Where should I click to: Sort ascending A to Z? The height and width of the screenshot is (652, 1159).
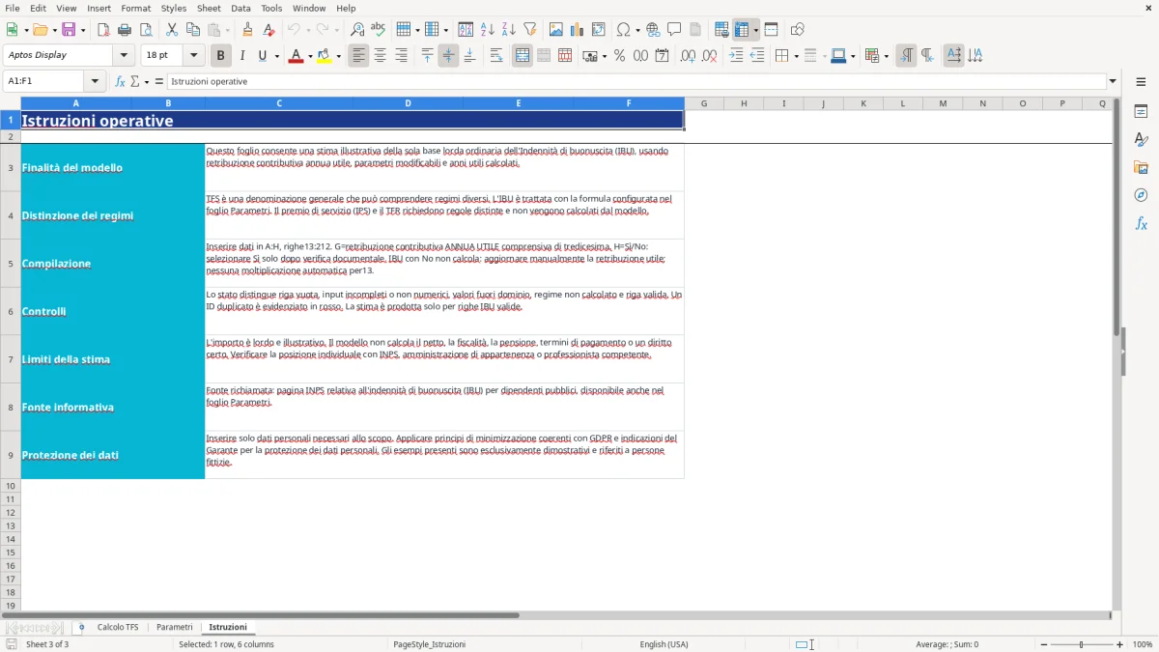[x=488, y=30]
